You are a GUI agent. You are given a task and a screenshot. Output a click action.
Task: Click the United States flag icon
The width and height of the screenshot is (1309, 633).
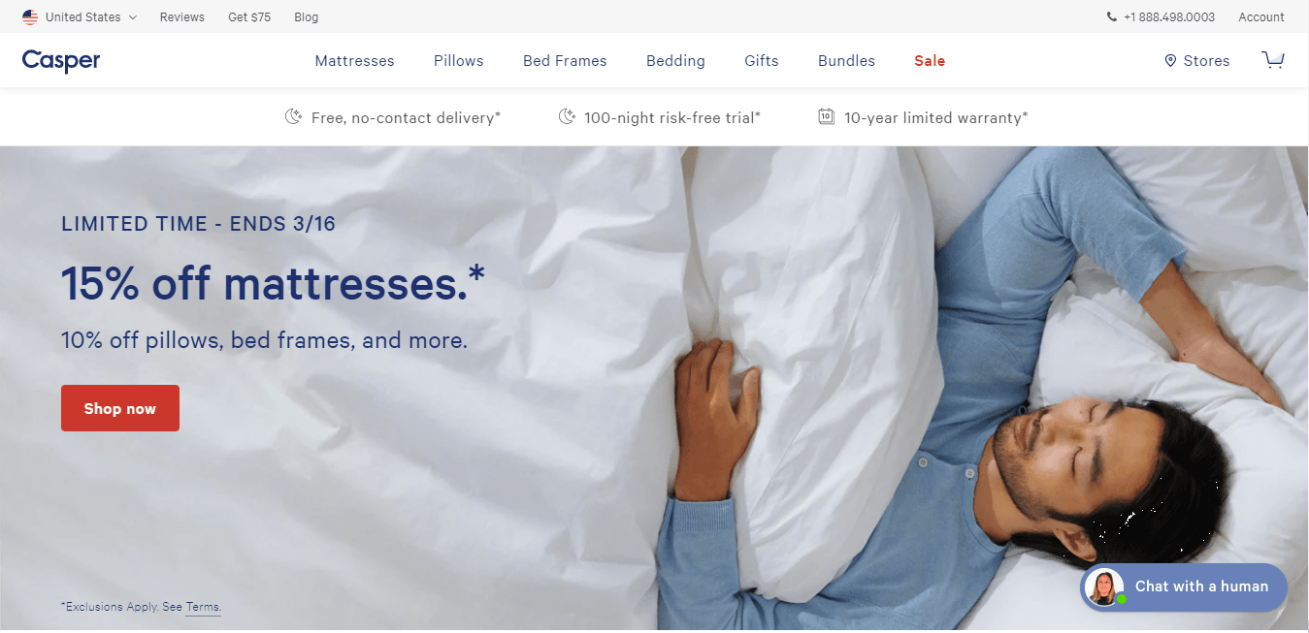[30, 17]
